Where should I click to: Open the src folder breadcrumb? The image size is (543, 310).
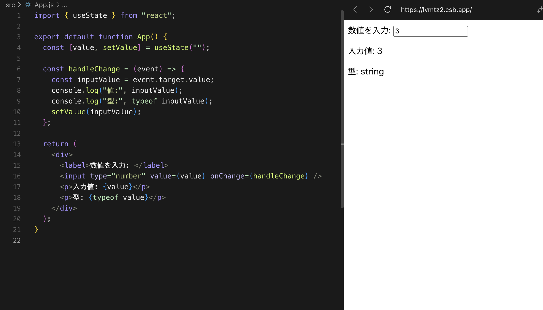click(10, 5)
